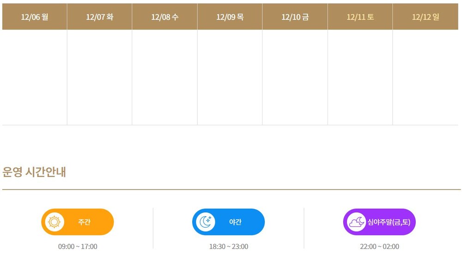This screenshot has height=260, width=462.
Task: Click the 운영 시간안내 heading
Action: tap(34, 172)
